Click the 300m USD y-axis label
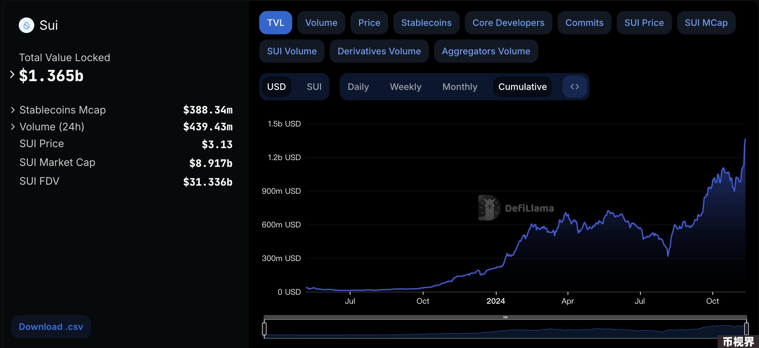This screenshot has width=759, height=348. coord(281,258)
